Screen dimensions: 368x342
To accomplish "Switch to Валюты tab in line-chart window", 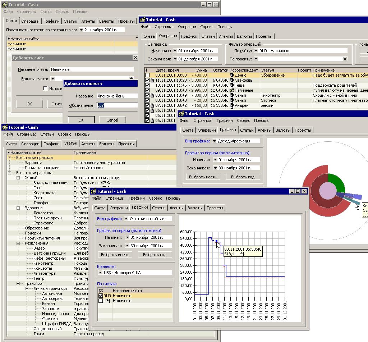I will [195, 208].
